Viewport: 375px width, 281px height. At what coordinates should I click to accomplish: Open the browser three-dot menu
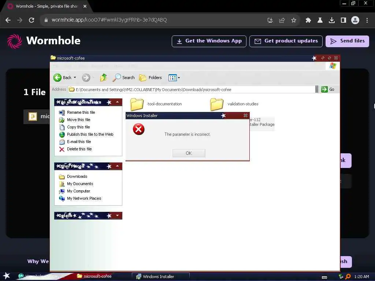pos(367,20)
